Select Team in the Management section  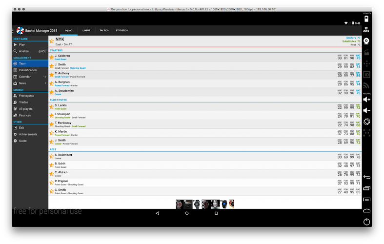coord(30,64)
